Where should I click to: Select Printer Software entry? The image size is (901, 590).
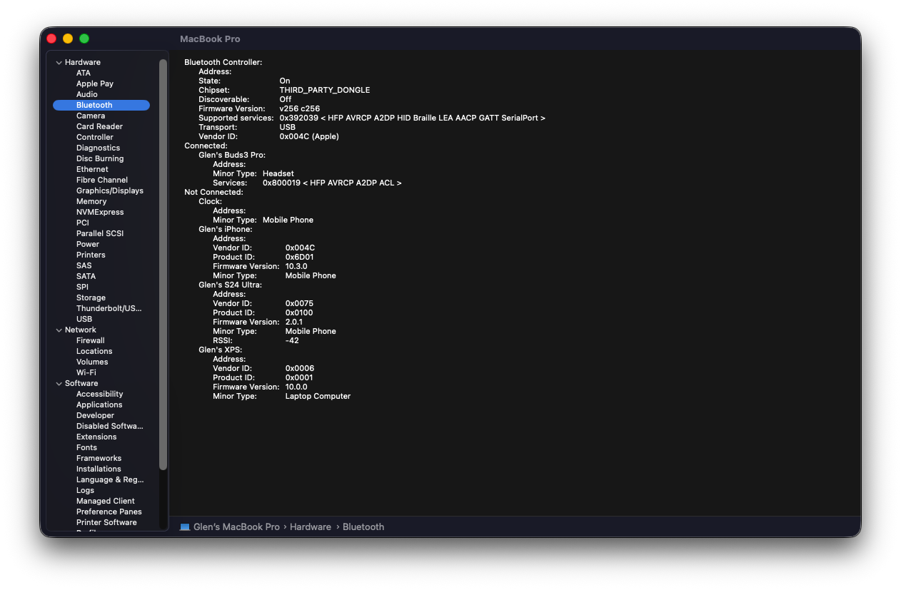point(106,522)
